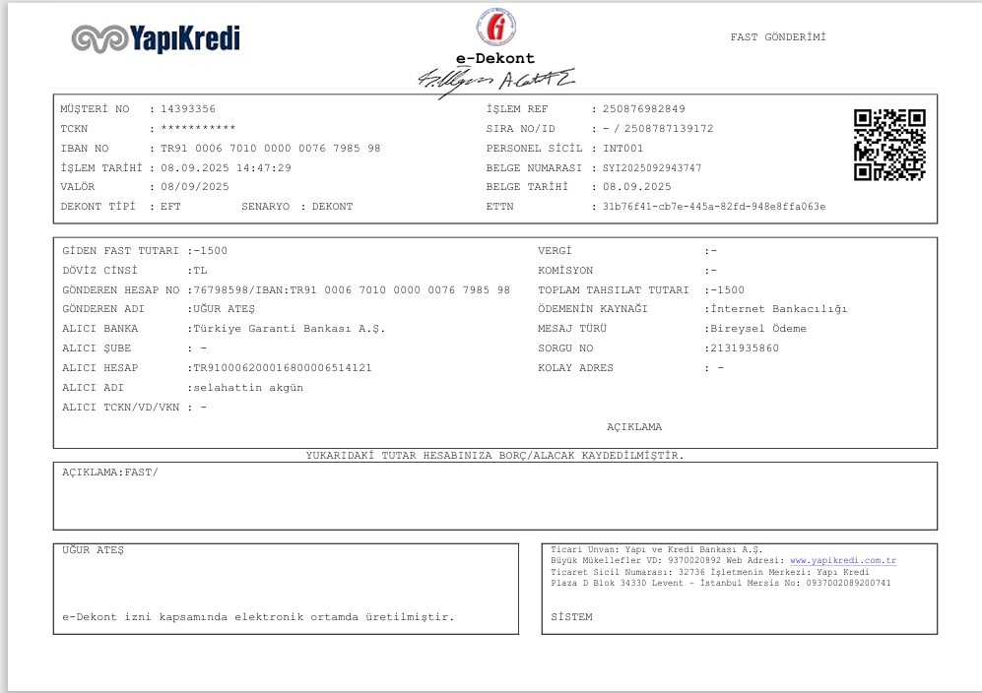Select the BELGE NUMARASI value SYI2025092943747

click(x=652, y=168)
